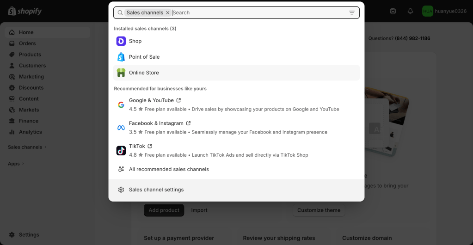473x245 pixels.
Task: Click "Recommended for businesses like yours" heading
Action: pyautogui.click(x=160, y=89)
